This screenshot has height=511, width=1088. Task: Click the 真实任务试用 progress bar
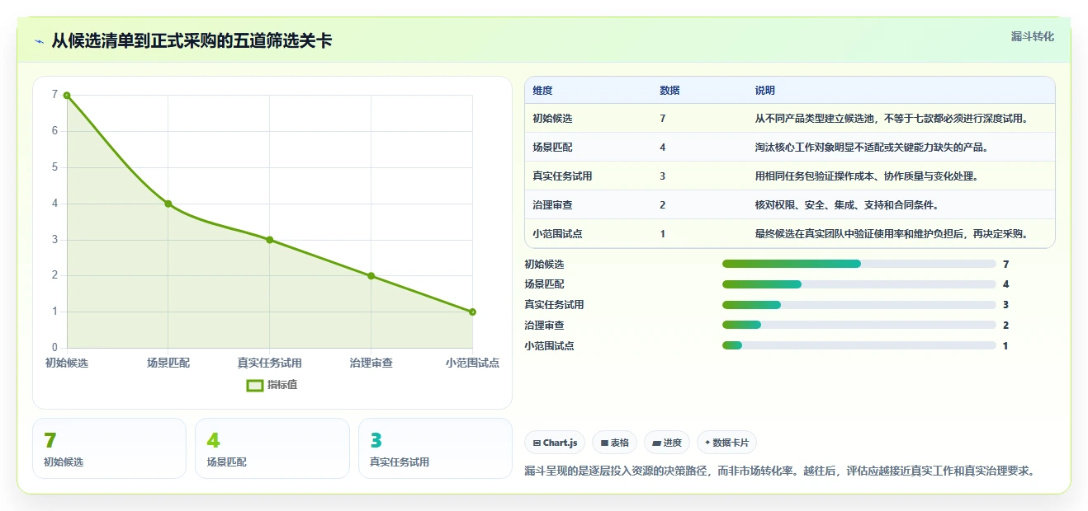coord(859,305)
